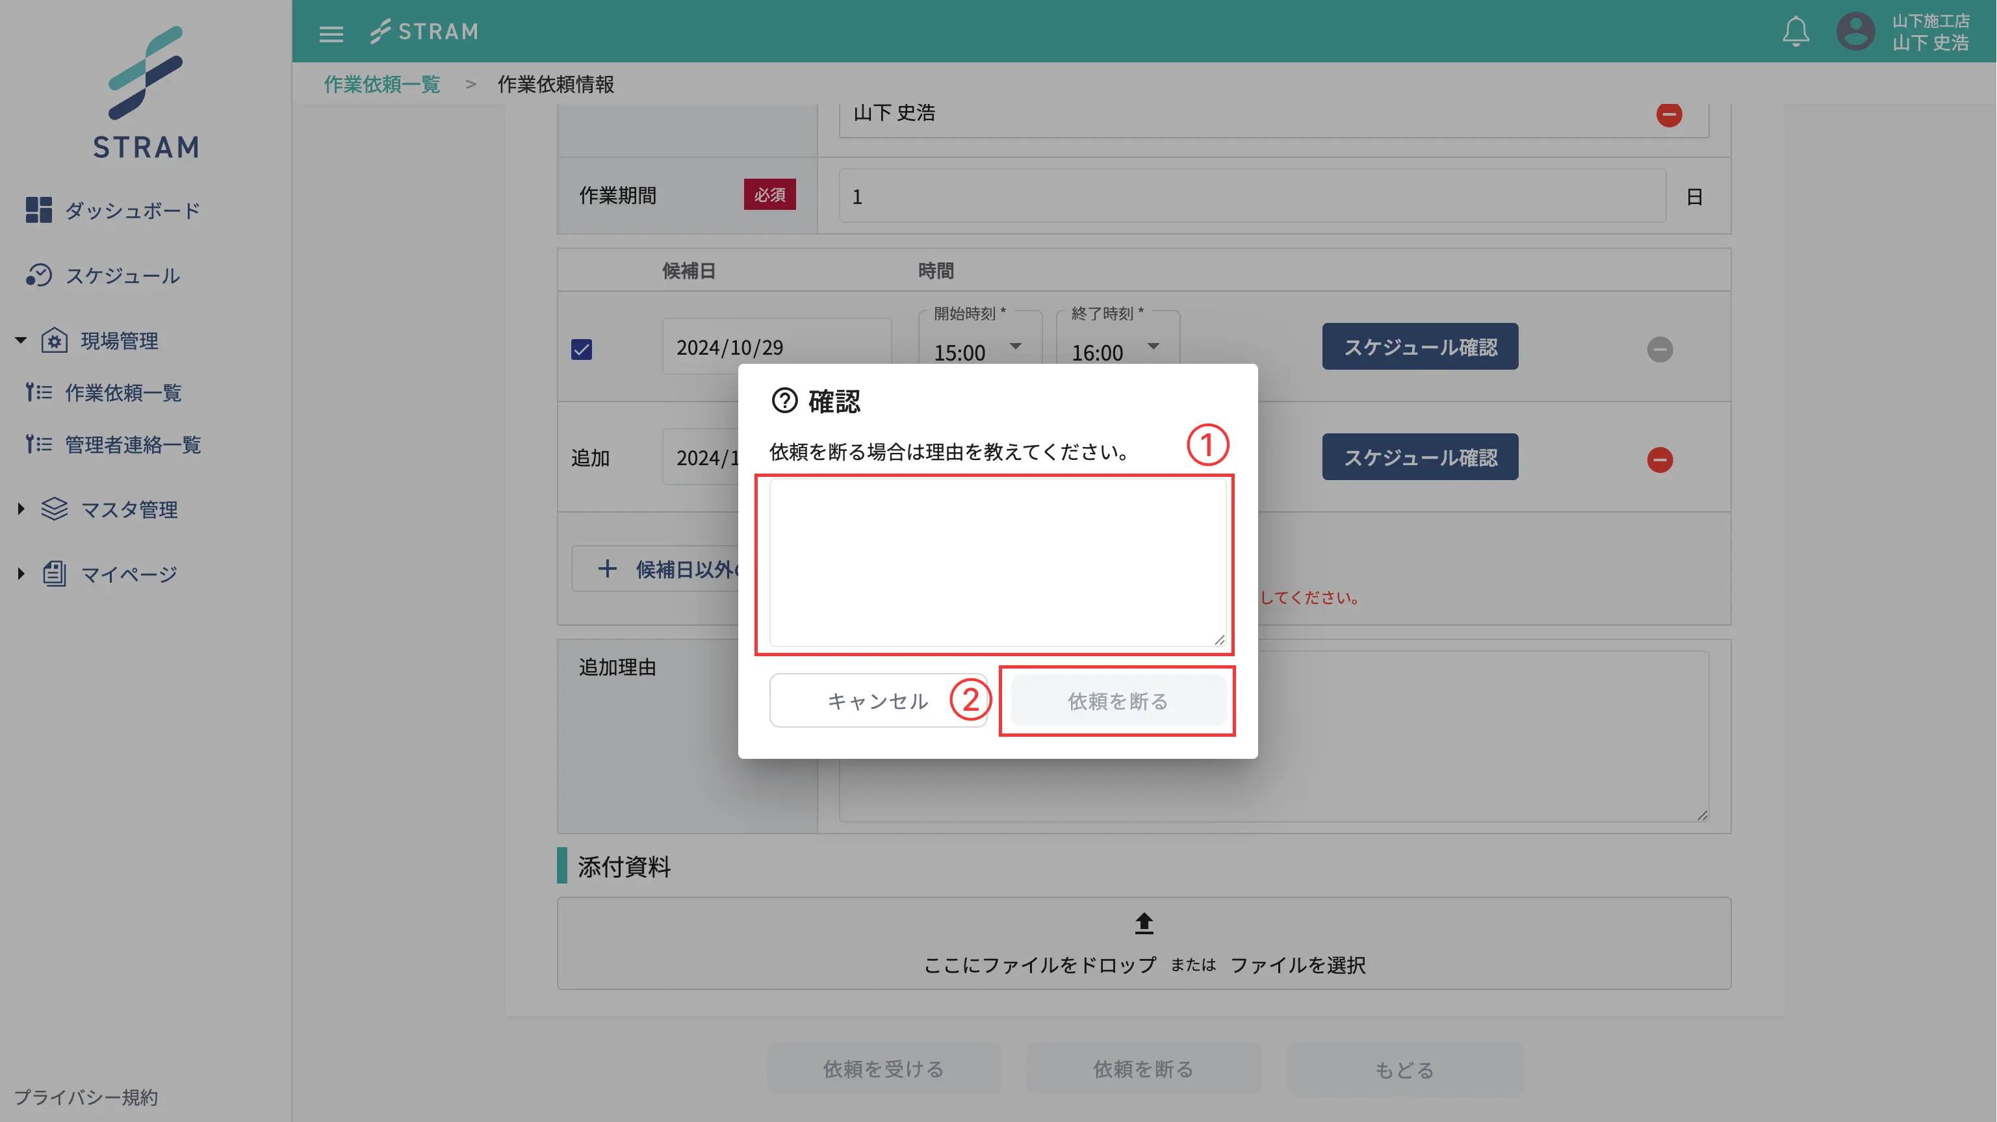
Task: Click the マスタ管理 layers icon
Action: tap(53, 509)
